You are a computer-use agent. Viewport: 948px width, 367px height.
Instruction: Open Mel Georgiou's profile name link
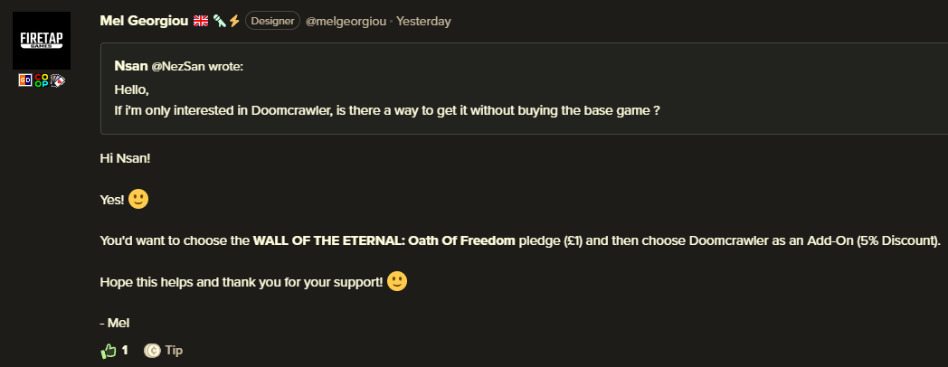[144, 21]
